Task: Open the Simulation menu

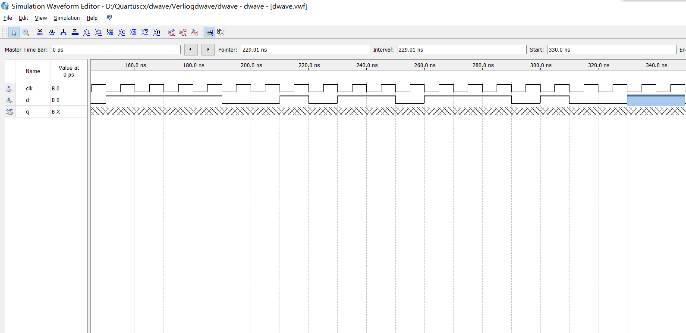Action: coord(67,18)
